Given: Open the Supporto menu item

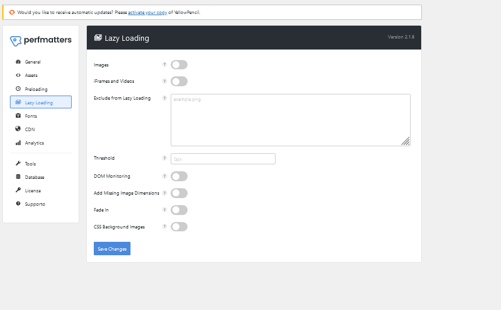Looking at the screenshot, I should pyautogui.click(x=41, y=203).
